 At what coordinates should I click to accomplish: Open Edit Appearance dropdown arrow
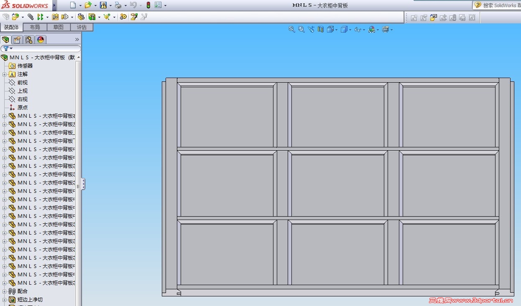pos(378,30)
